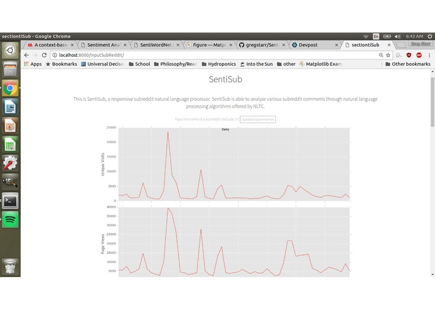Switch to the SentiWordNet tab

pyautogui.click(x=156, y=45)
